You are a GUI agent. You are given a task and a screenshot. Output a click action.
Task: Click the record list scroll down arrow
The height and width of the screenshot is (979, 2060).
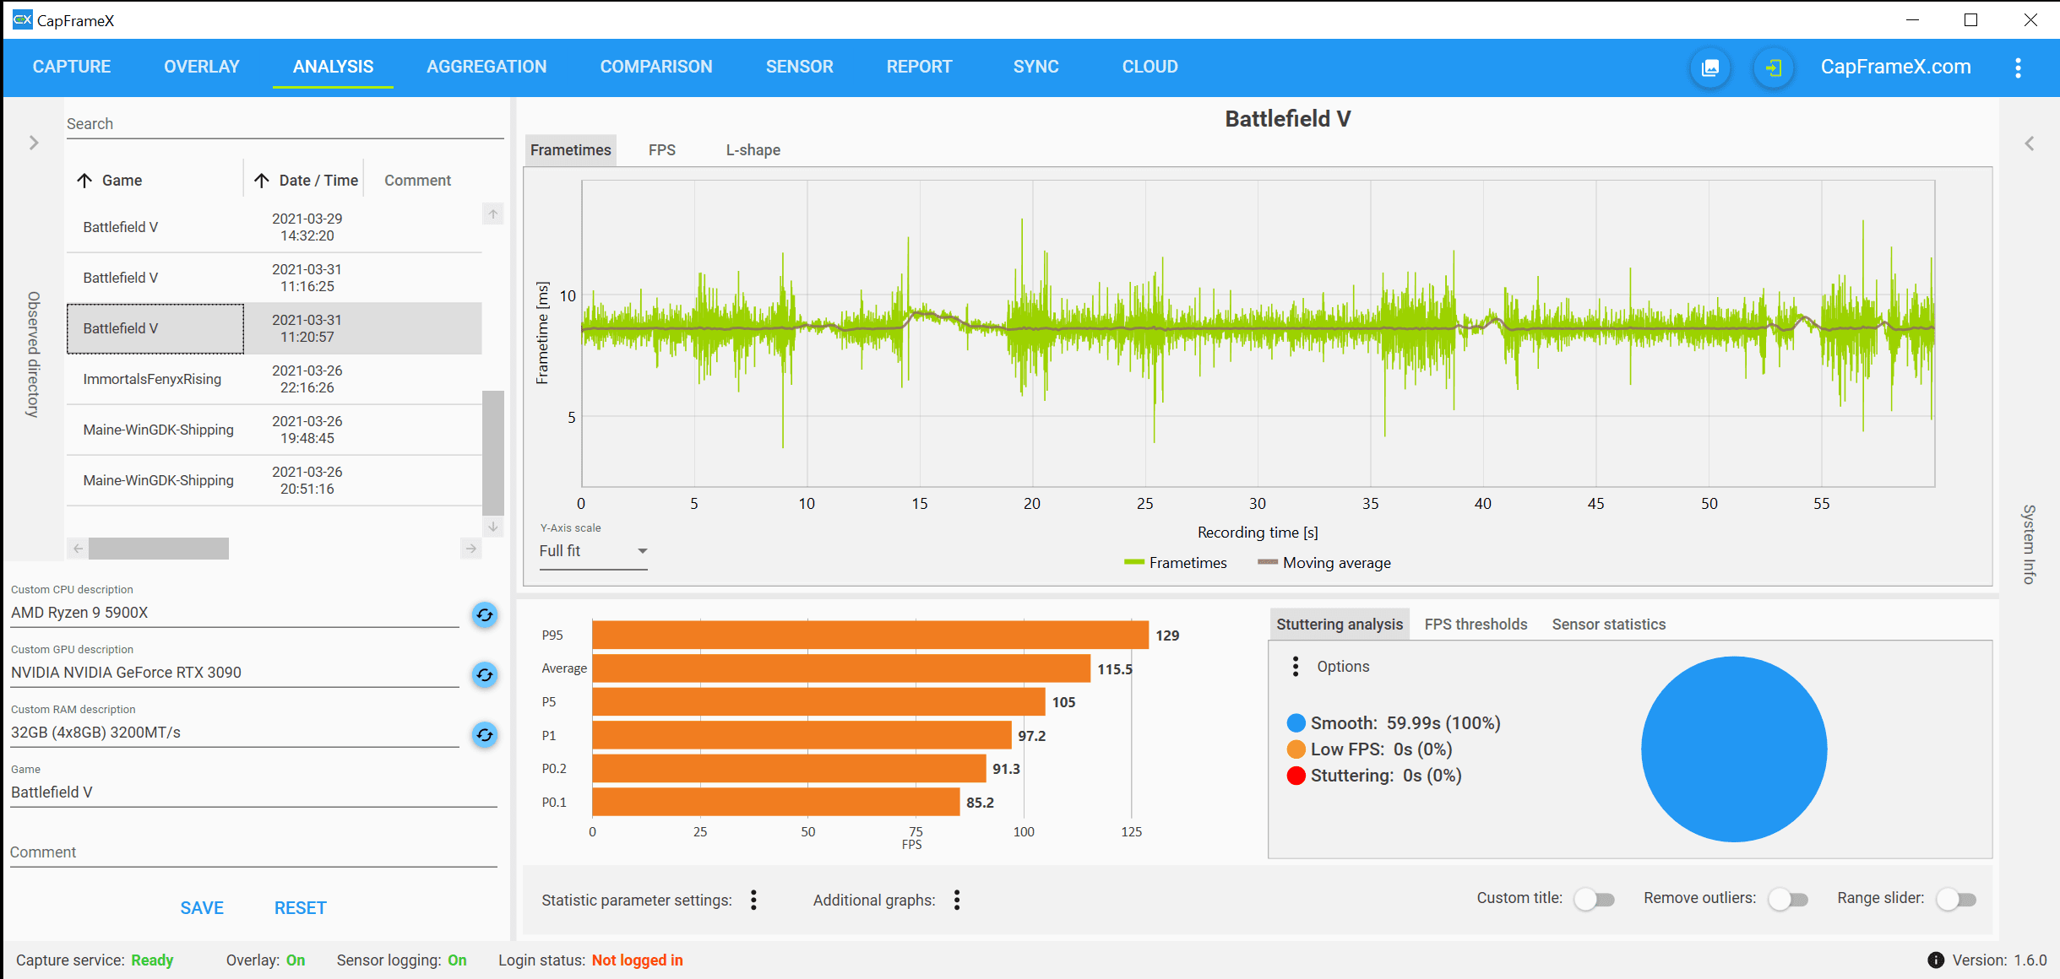click(x=493, y=526)
